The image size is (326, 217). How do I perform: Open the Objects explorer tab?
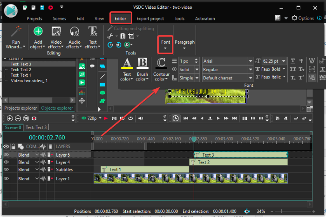(57, 108)
